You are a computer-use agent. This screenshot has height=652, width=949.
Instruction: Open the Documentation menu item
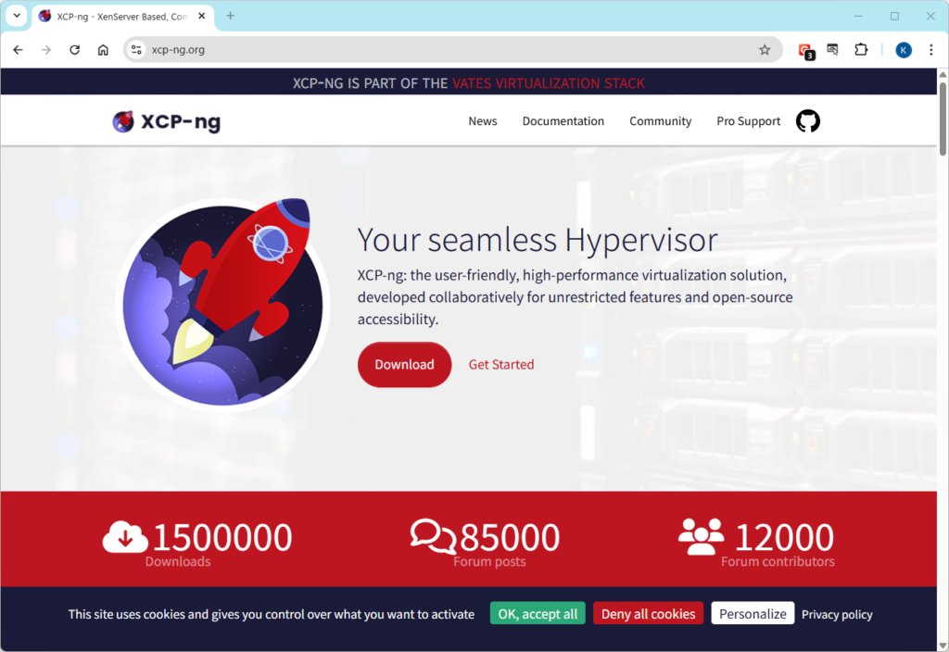pos(563,121)
